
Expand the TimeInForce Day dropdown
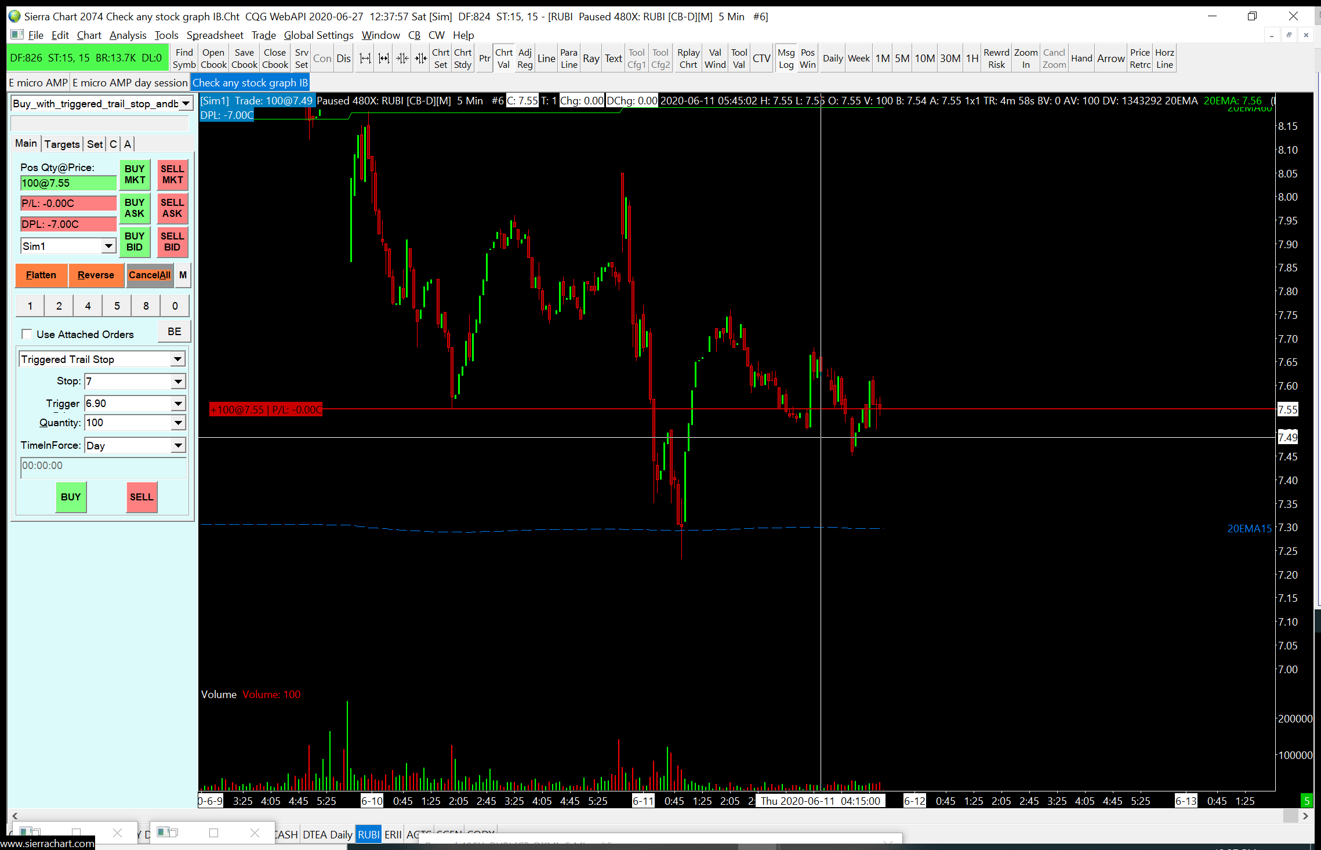tap(177, 446)
